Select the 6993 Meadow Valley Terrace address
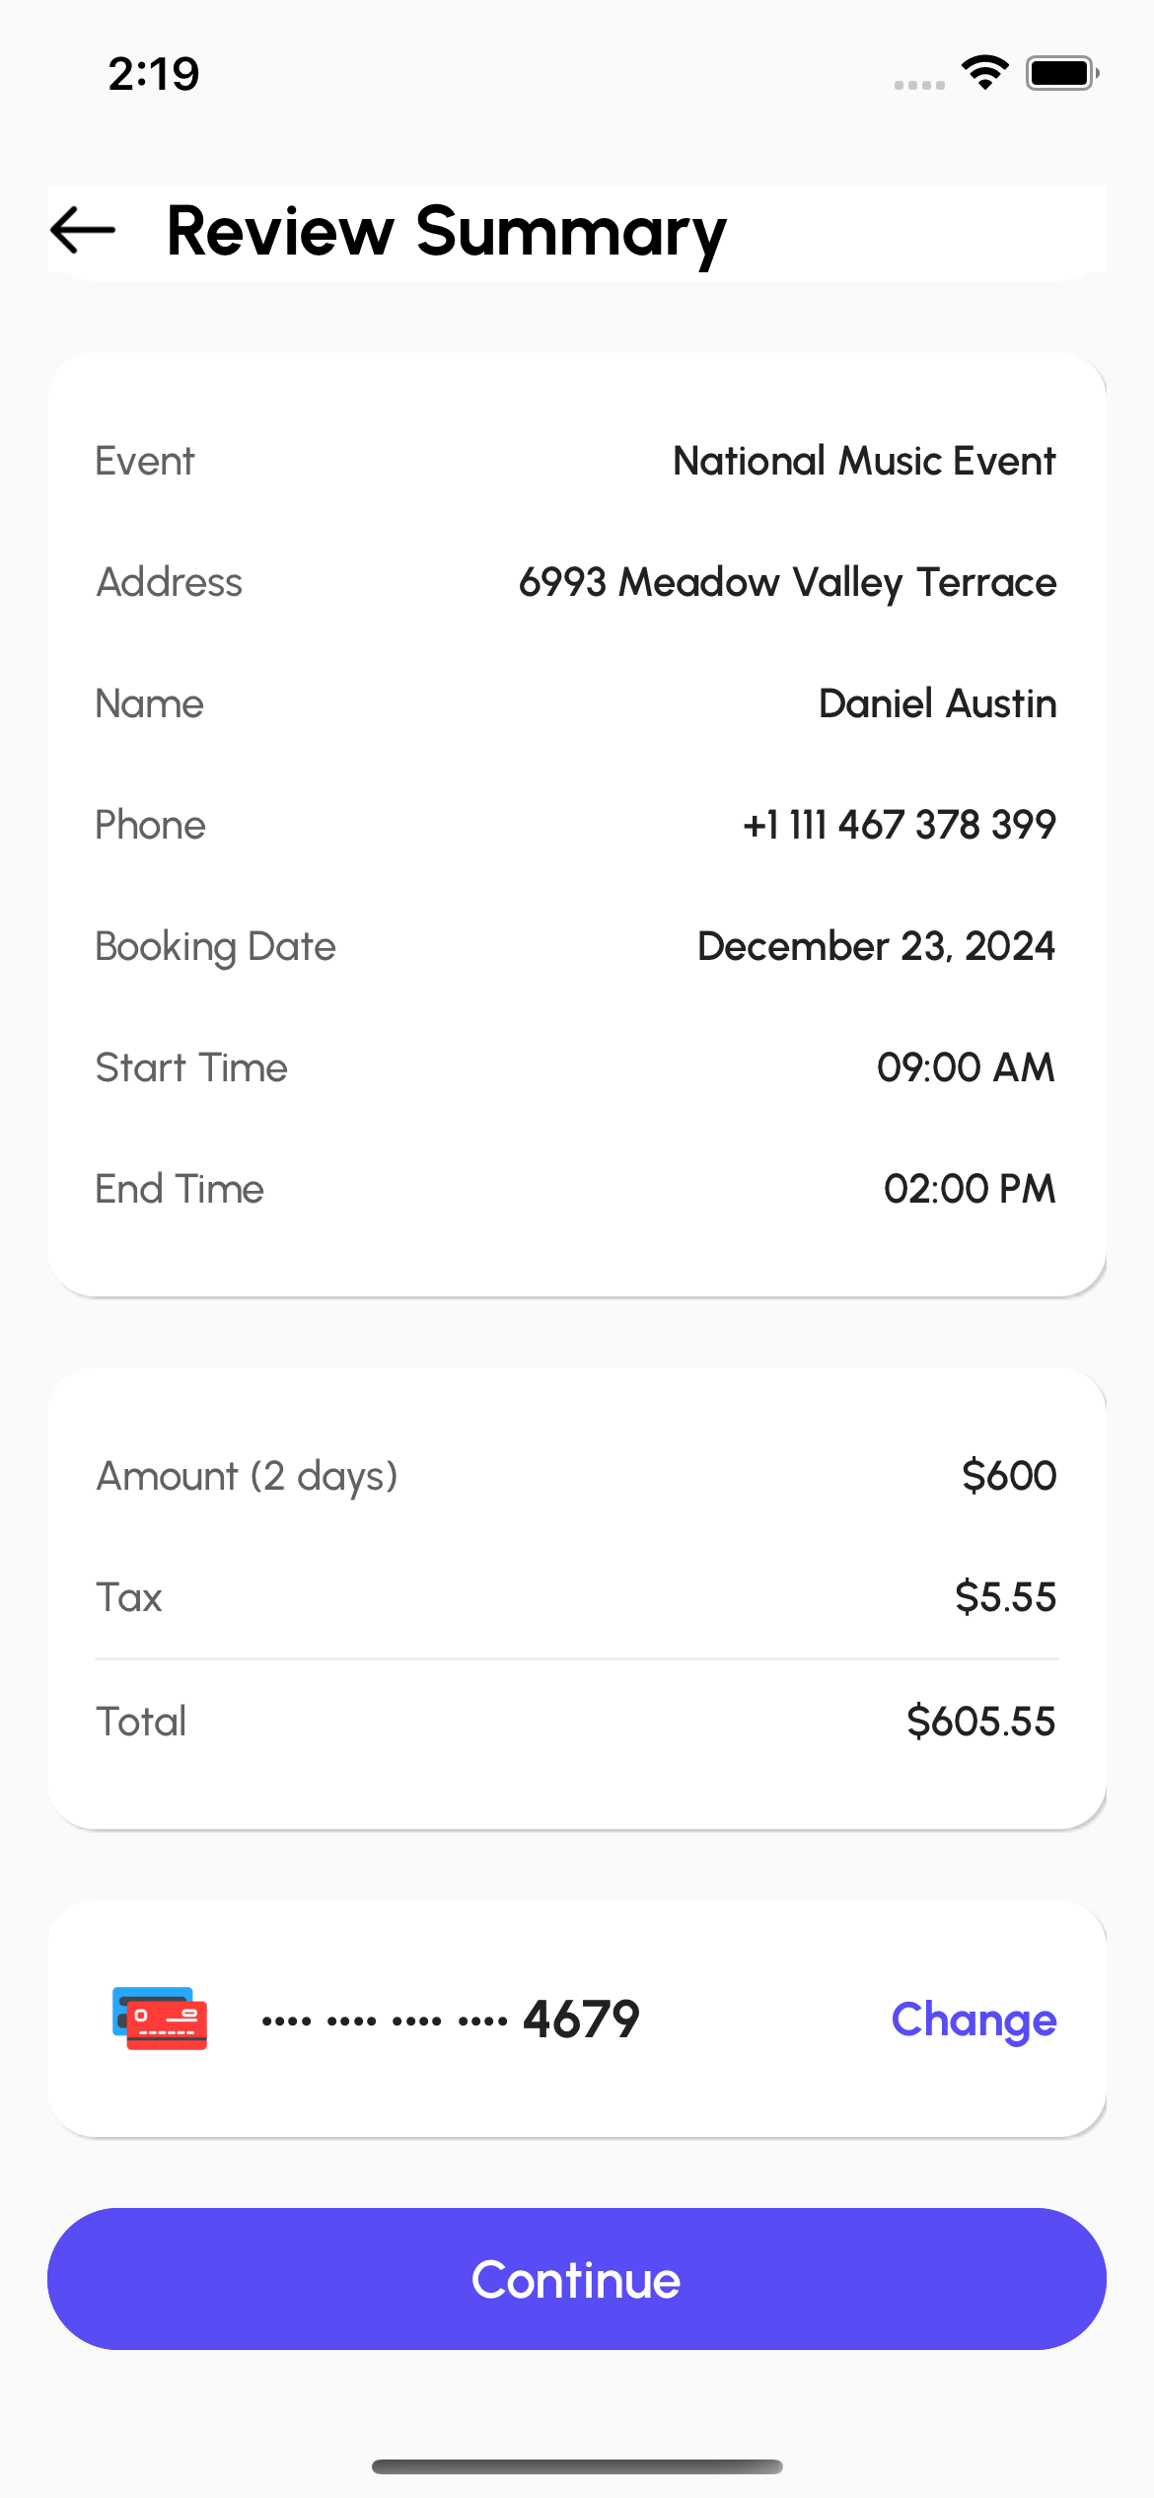The width and height of the screenshot is (1154, 2498). pyautogui.click(x=787, y=582)
